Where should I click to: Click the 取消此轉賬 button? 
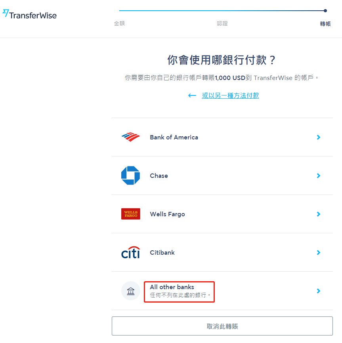pos(222,326)
